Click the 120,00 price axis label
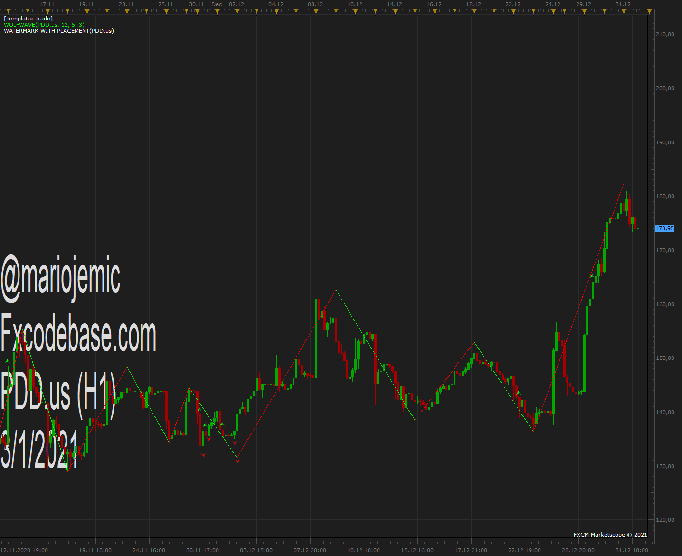The height and width of the screenshot is (556, 682). point(665,520)
